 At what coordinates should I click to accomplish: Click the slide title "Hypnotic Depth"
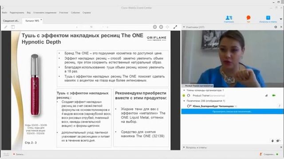tap(41, 42)
